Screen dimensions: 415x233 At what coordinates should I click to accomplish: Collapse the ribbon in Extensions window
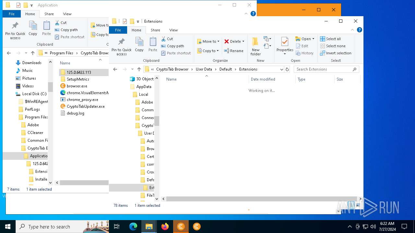352,30
